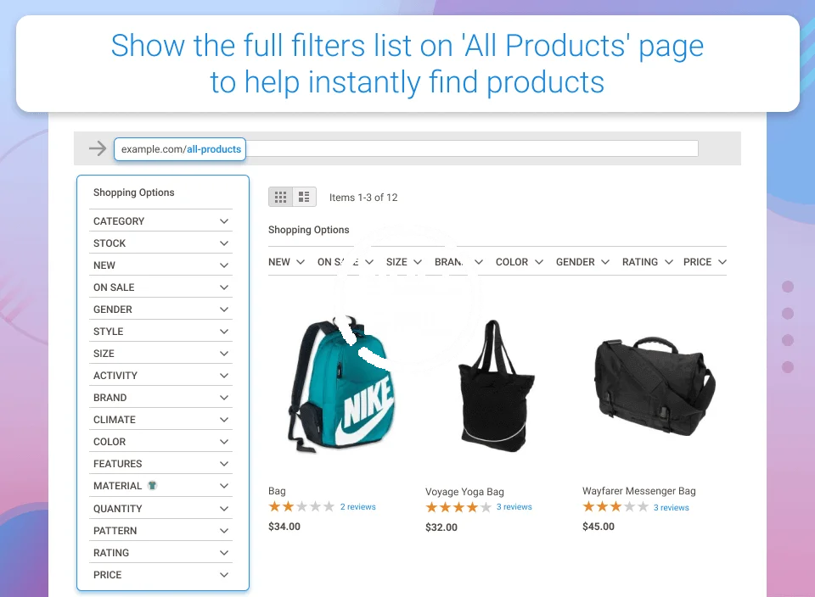
Task: Open the GENDER dropdown in top filters
Action: click(582, 262)
